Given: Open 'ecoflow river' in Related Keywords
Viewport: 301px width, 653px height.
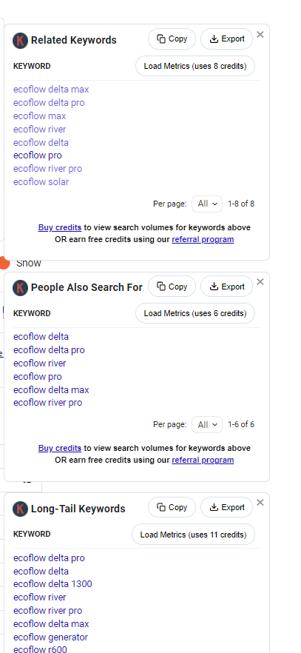Looking at the screenshot, I should 39,129.
